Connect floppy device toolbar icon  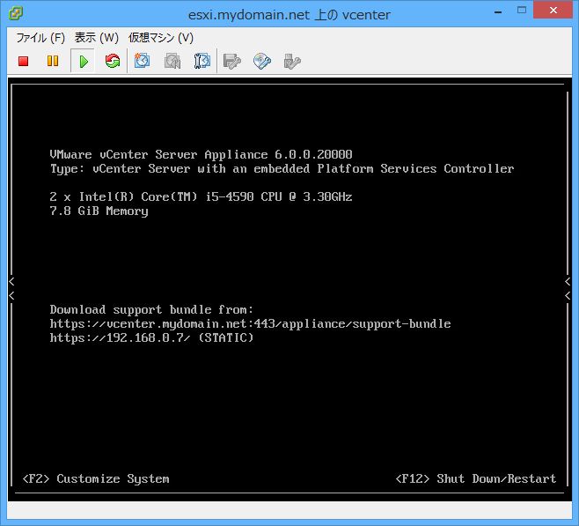[232, 61]
